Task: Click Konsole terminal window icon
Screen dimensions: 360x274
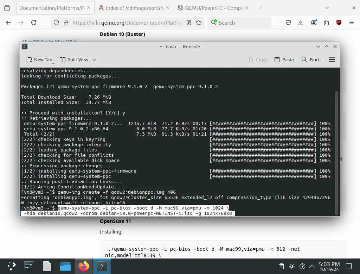Action: [25, 47]
